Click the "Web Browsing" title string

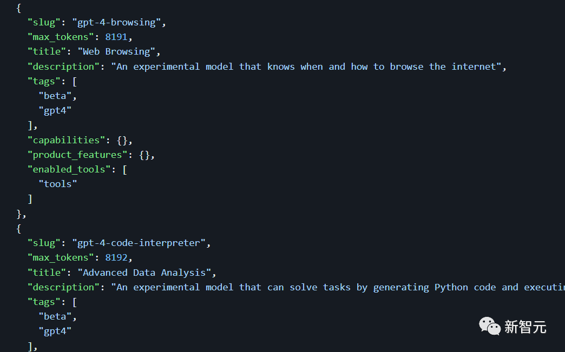(x=116, y=51)
